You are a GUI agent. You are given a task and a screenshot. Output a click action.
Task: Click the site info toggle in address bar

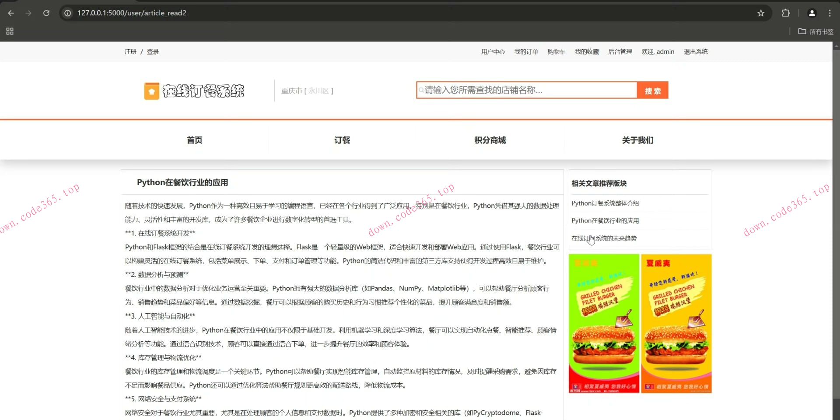coord(67,13)
